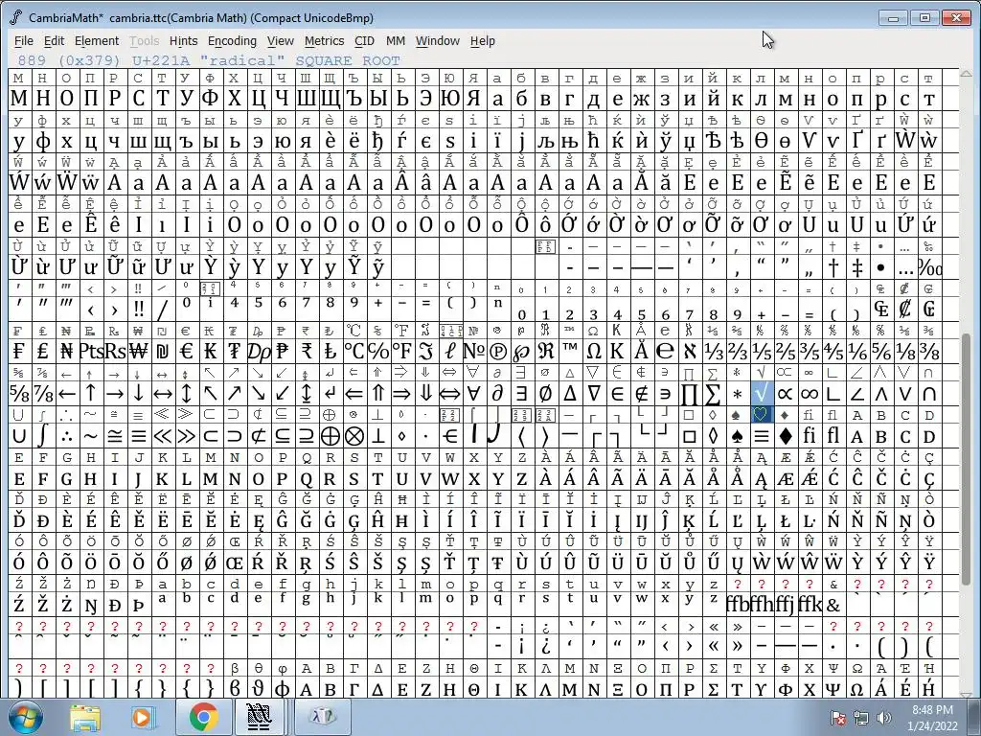Open the CID menu
This screenshot has width=981, height=736.
[x=364, y=40]
